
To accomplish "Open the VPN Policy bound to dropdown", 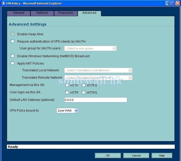I will point(67,111).
